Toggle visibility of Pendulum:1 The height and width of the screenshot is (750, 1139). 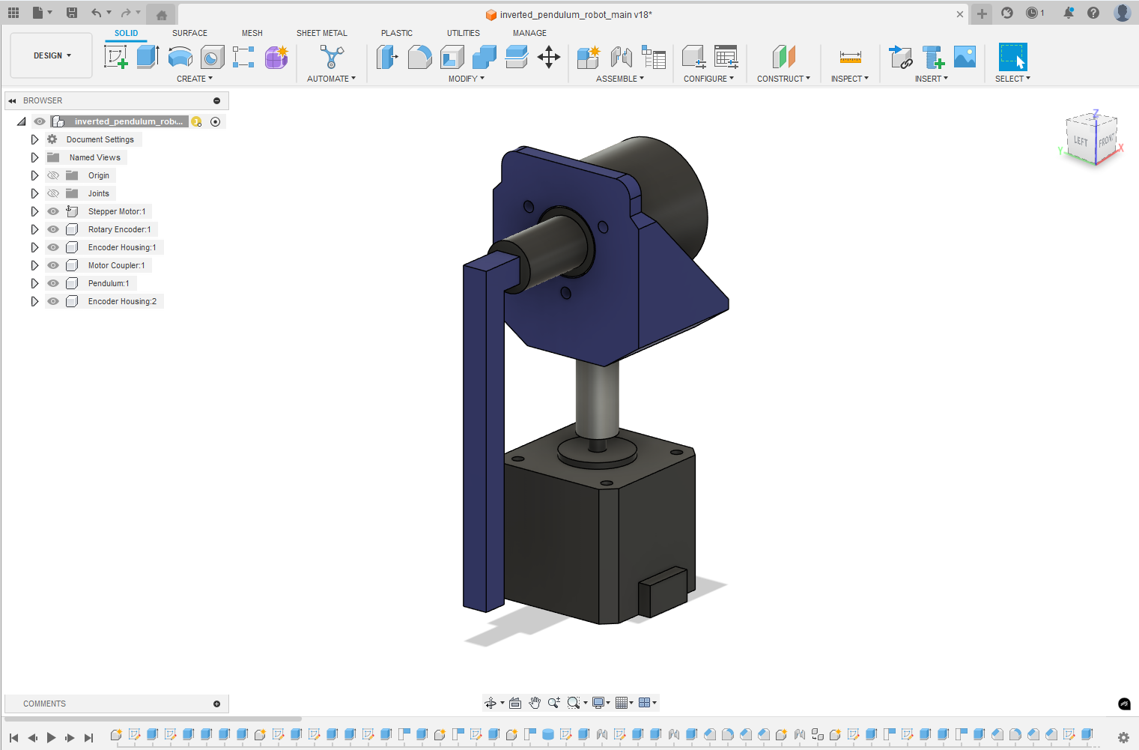pos(53,283)
